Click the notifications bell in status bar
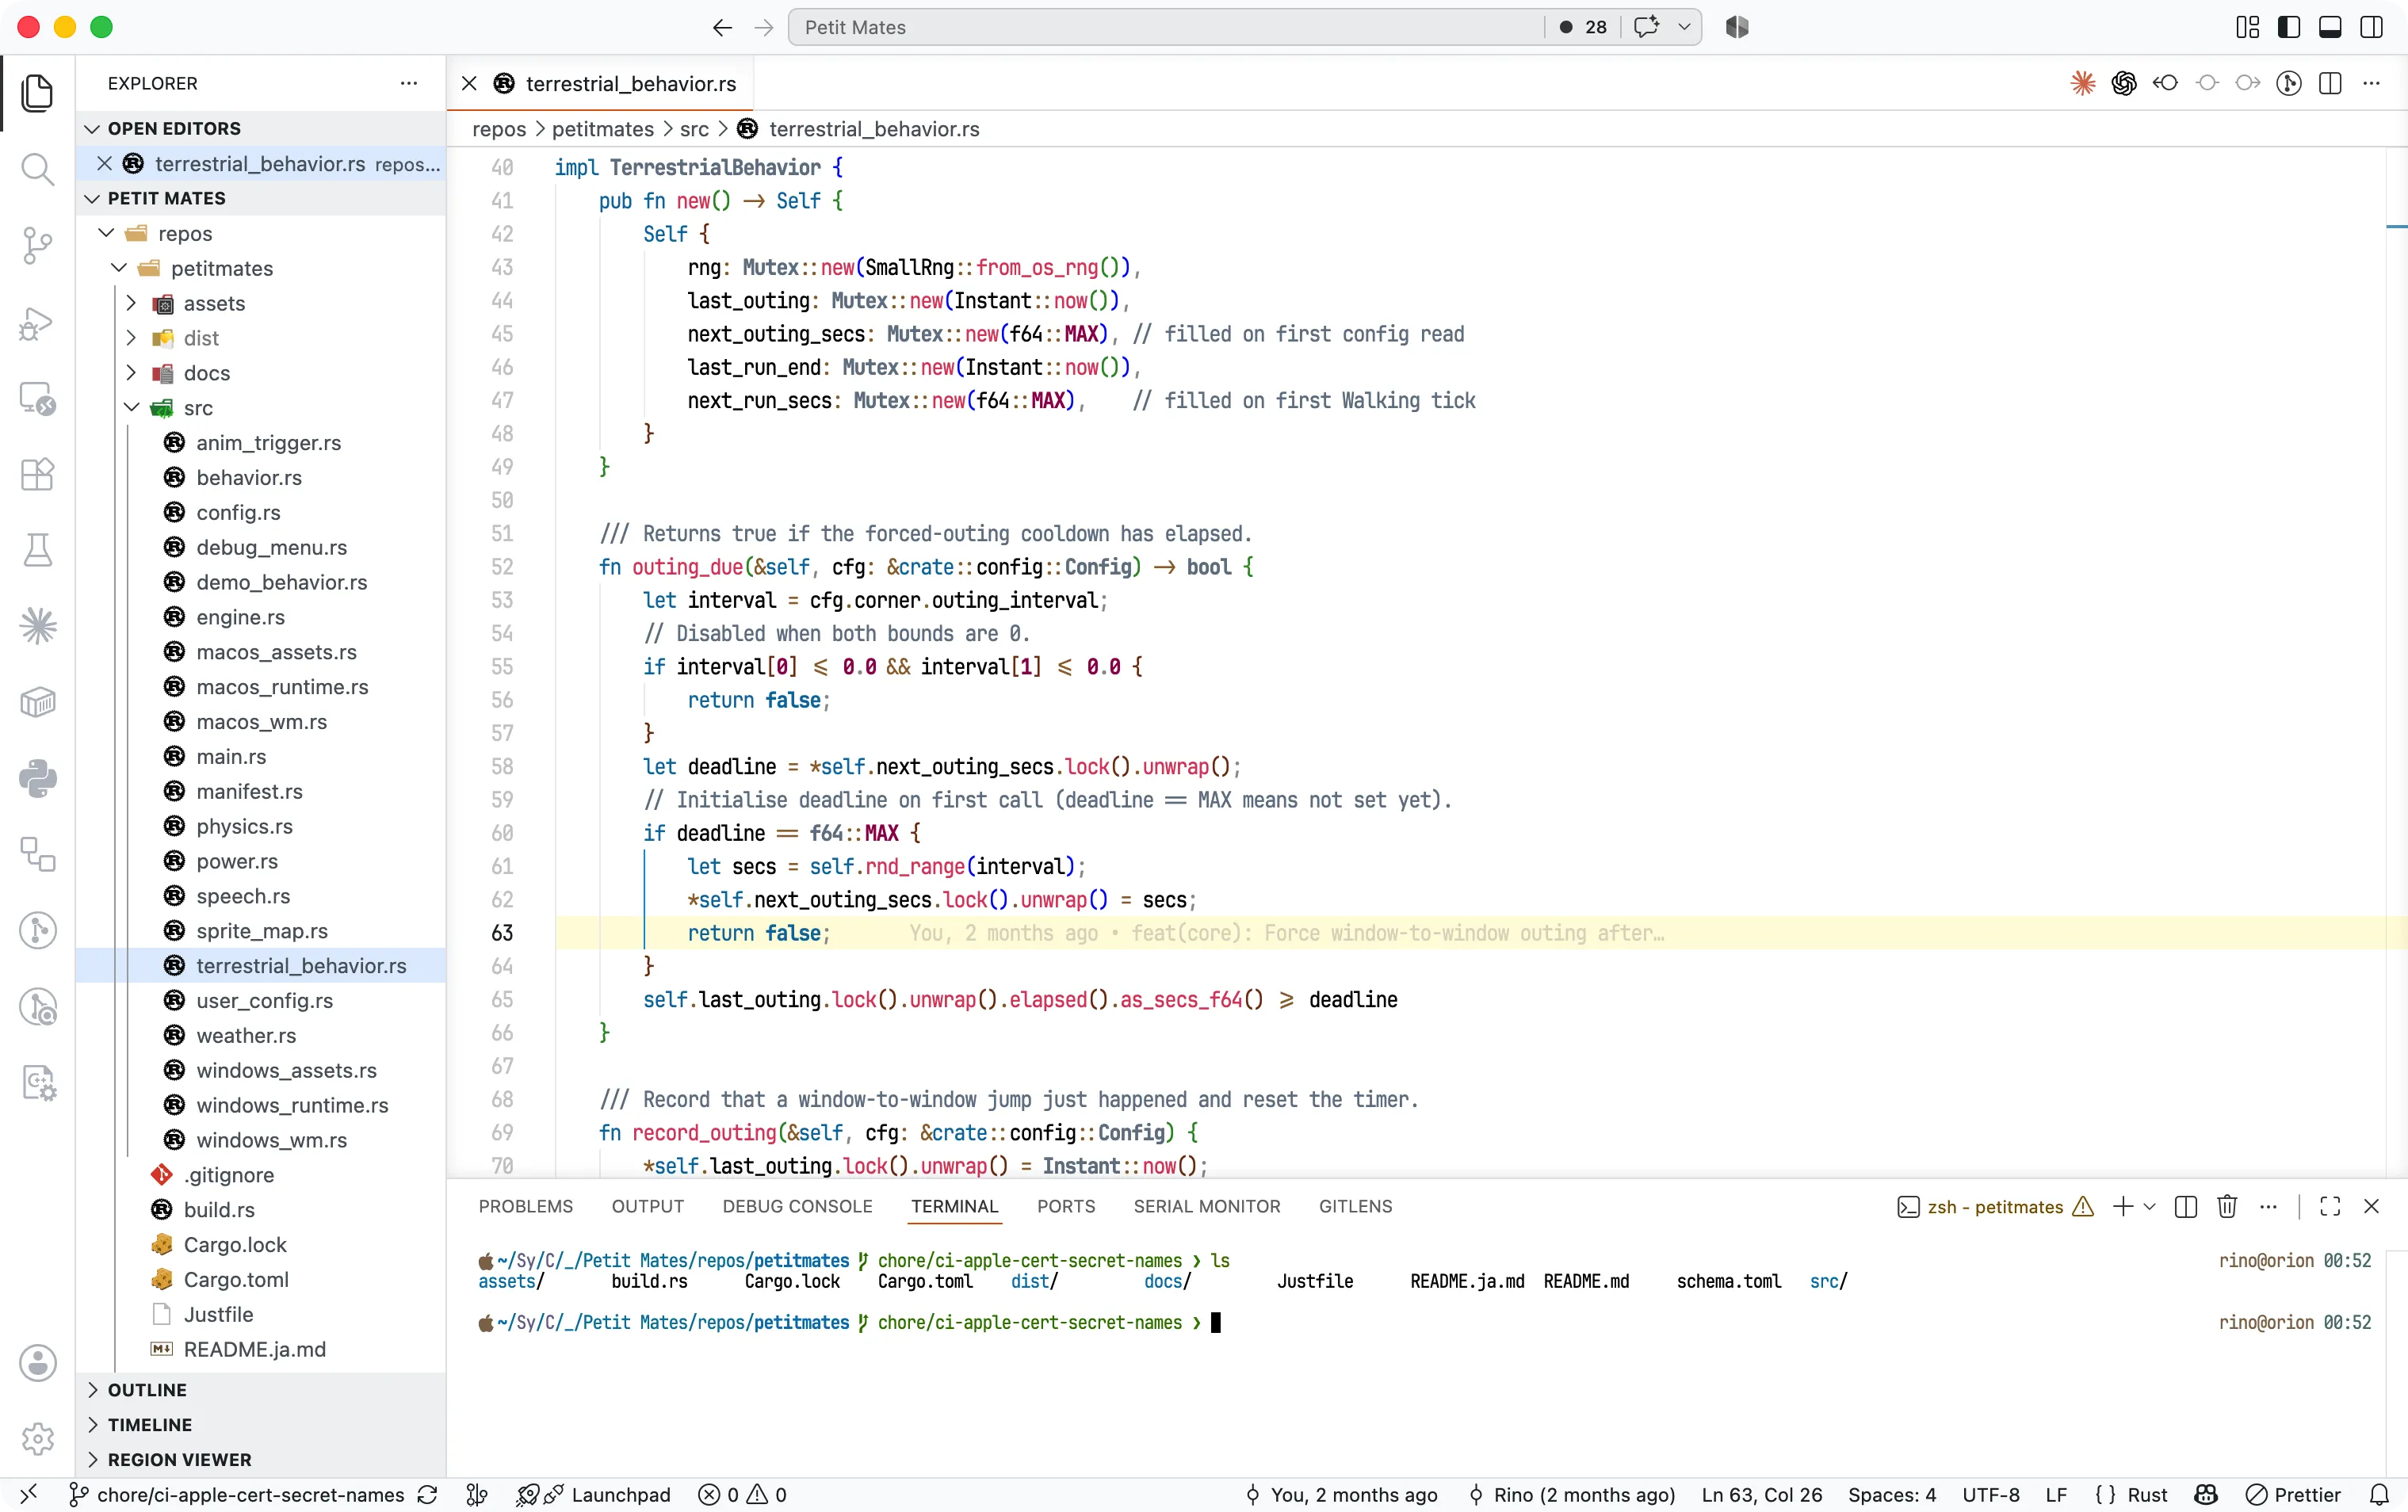The width and height of the screenshot is (2408, 1512). 2379,1495
